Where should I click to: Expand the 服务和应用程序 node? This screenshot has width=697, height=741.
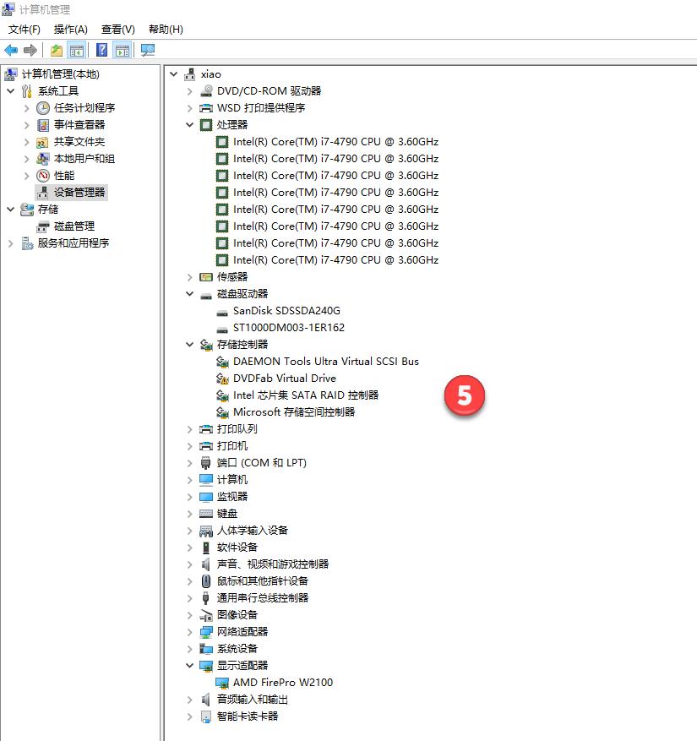click(x=11, y=243)
